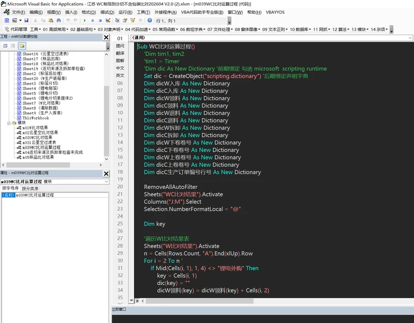Open the 文件(F) menu
This screenshot has height=323, width=414.
[x=19, y=12]
